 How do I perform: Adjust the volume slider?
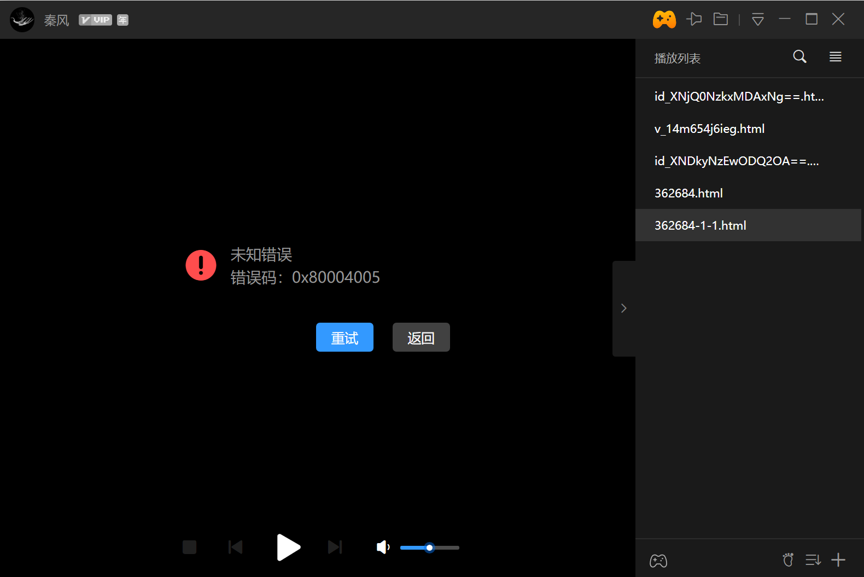430,547
